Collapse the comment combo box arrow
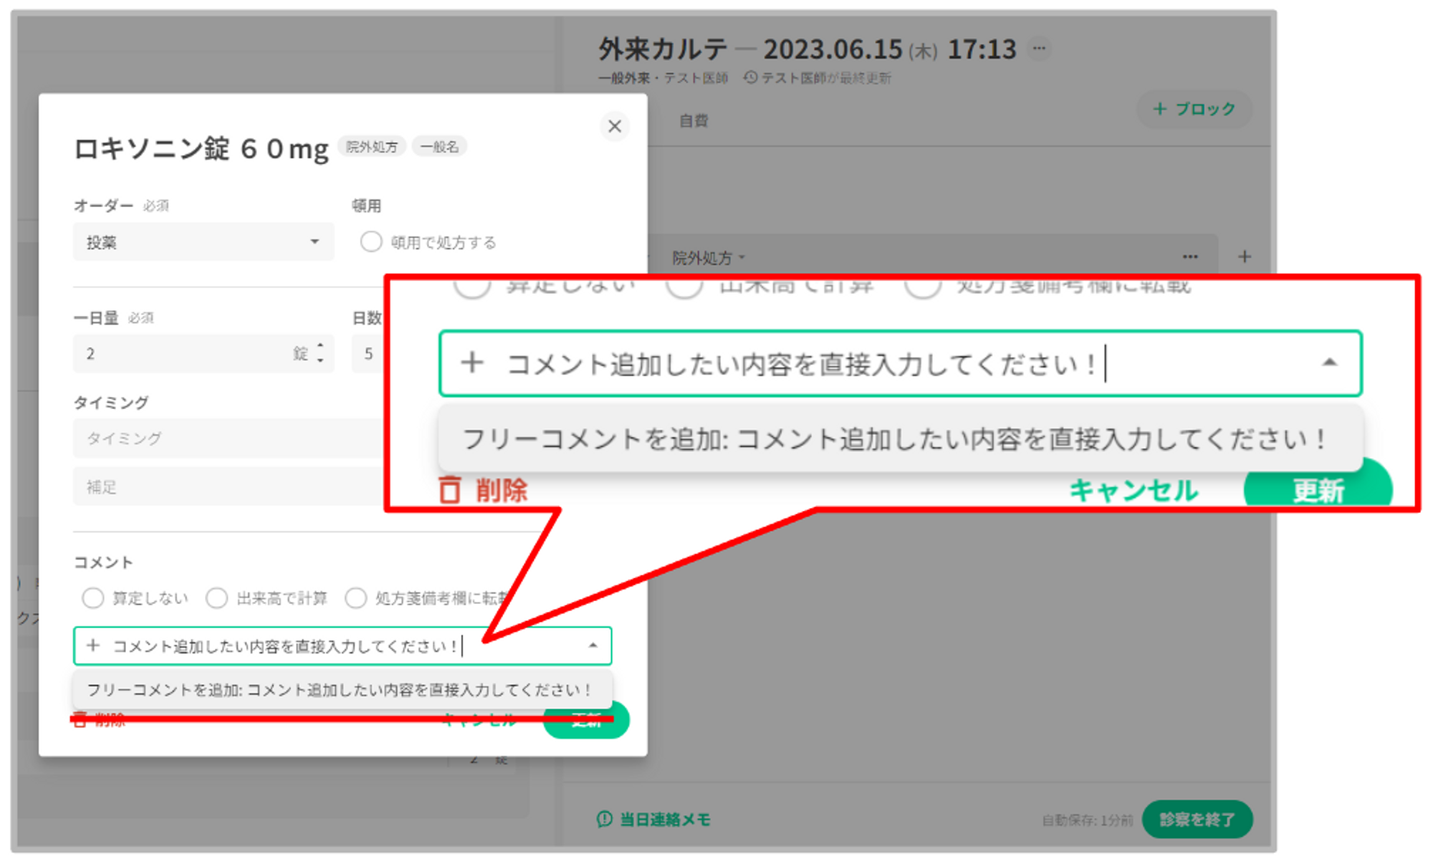1433x864 pixels. (x=593, y=645)
